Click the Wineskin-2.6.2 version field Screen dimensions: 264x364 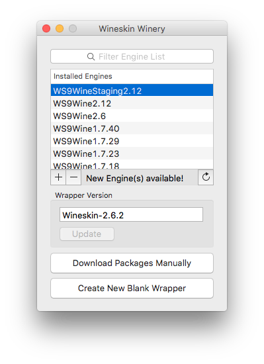[131, 214]
